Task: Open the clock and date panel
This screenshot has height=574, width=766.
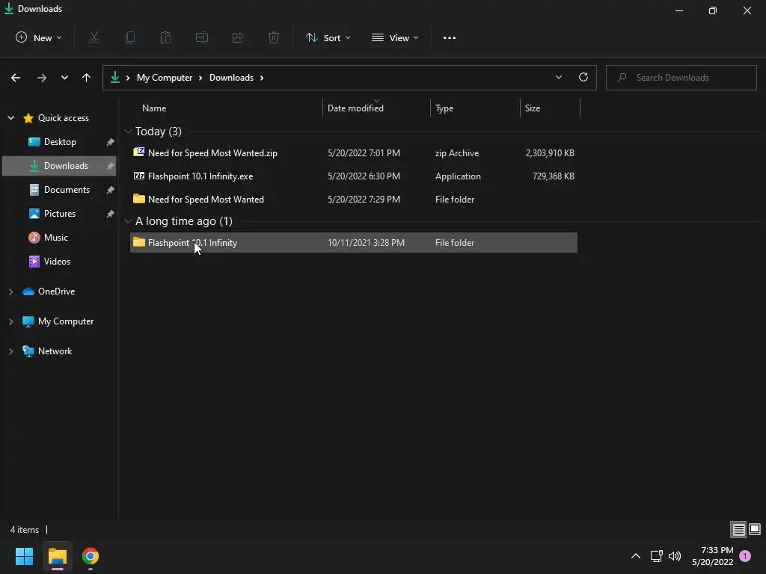Action: click(x=713, y=556)
